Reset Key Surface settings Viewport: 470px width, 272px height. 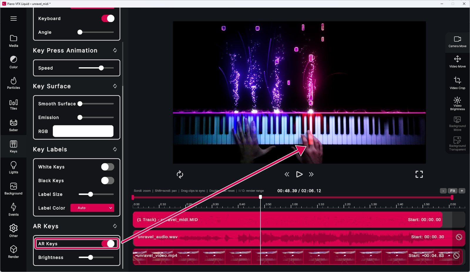(x=115, y=86)
